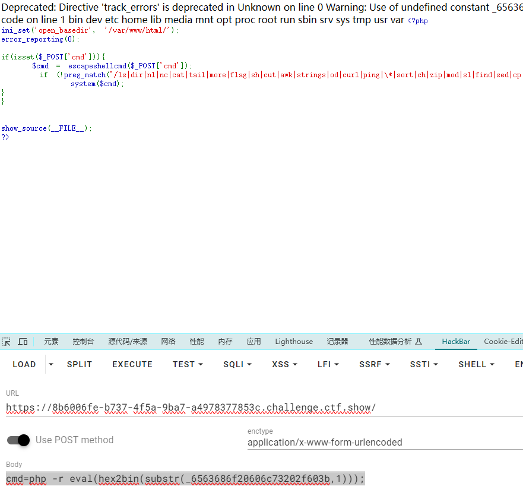Expand the XSS payload menu
The image size is (523, 486).
[284, 364]
